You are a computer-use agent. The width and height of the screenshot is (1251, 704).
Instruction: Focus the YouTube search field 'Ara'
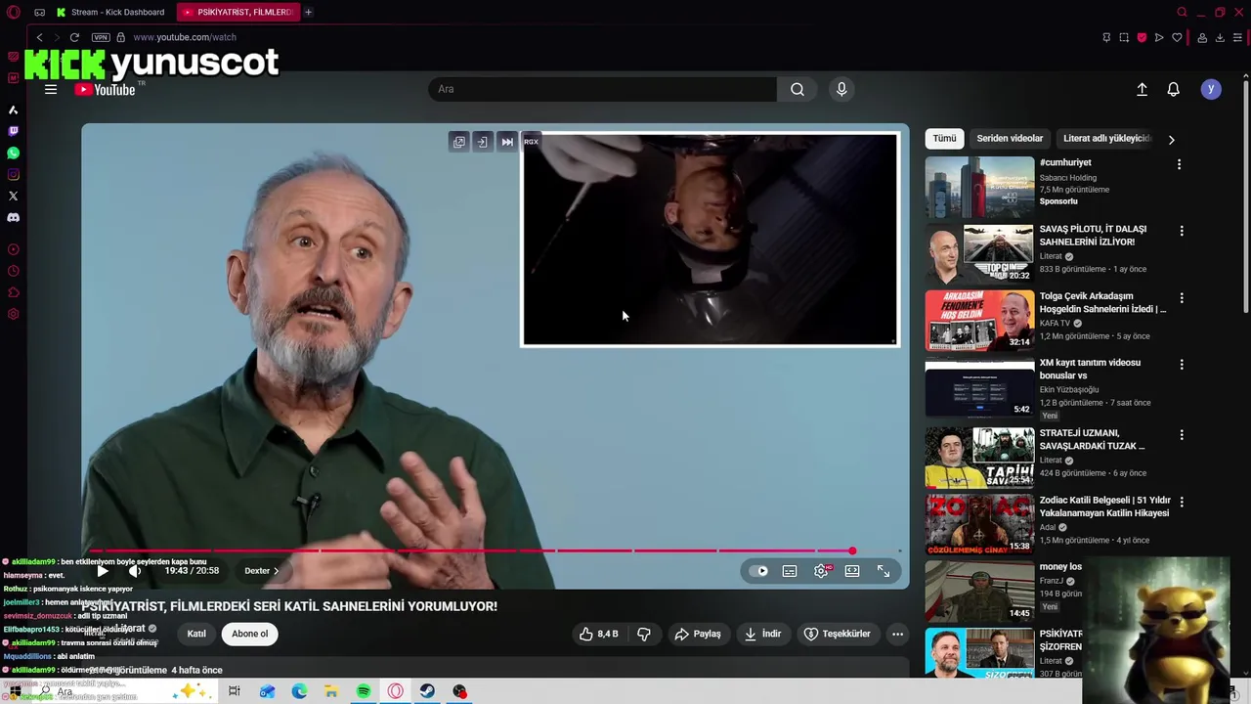click(x=603, y=89)
